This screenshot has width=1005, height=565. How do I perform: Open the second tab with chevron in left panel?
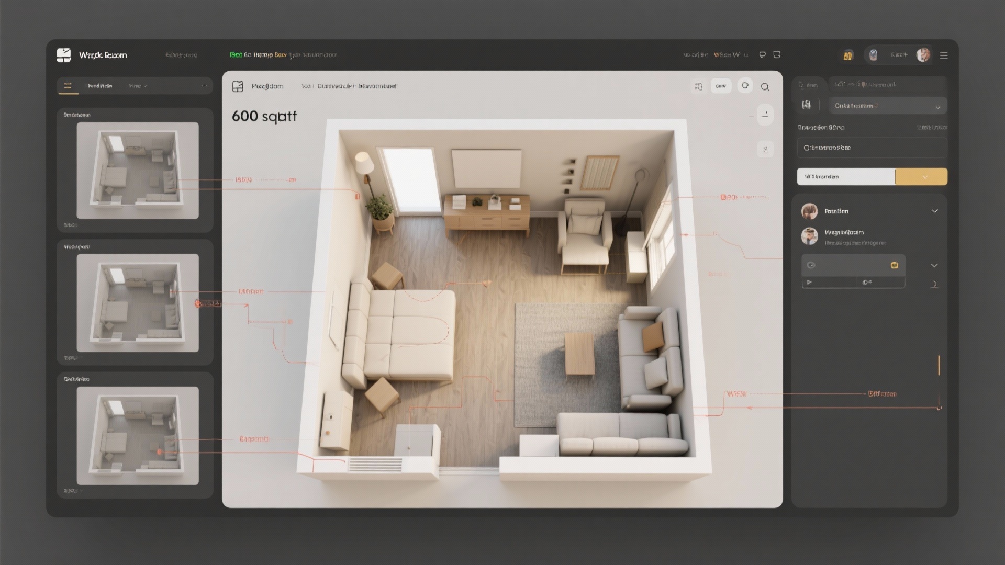138,86
